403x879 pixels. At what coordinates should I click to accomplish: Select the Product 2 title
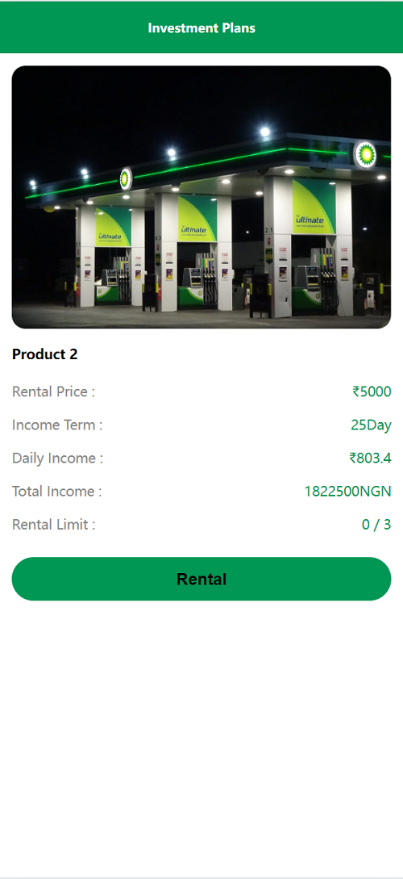(x=45, y=354)
